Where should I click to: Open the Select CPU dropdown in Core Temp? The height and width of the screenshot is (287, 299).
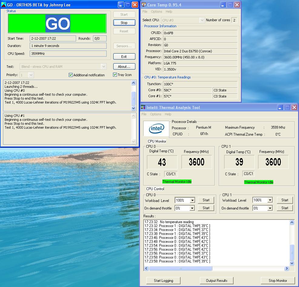202,20
